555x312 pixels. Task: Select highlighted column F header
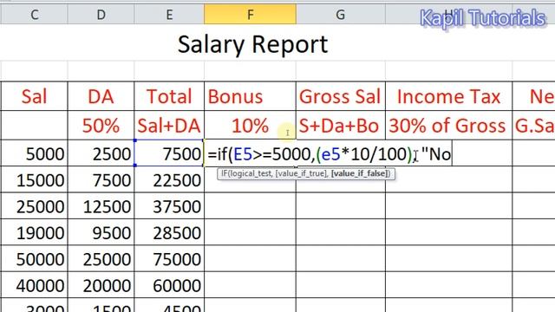click(251, 15)
